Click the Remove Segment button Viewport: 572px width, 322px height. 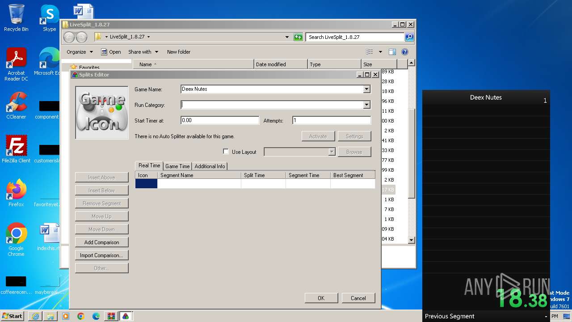(x=102, y=203)
